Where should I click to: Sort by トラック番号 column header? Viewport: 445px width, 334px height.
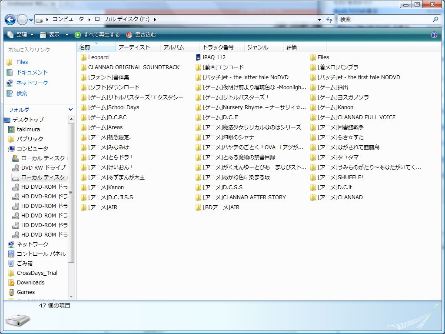coord(222,47)
